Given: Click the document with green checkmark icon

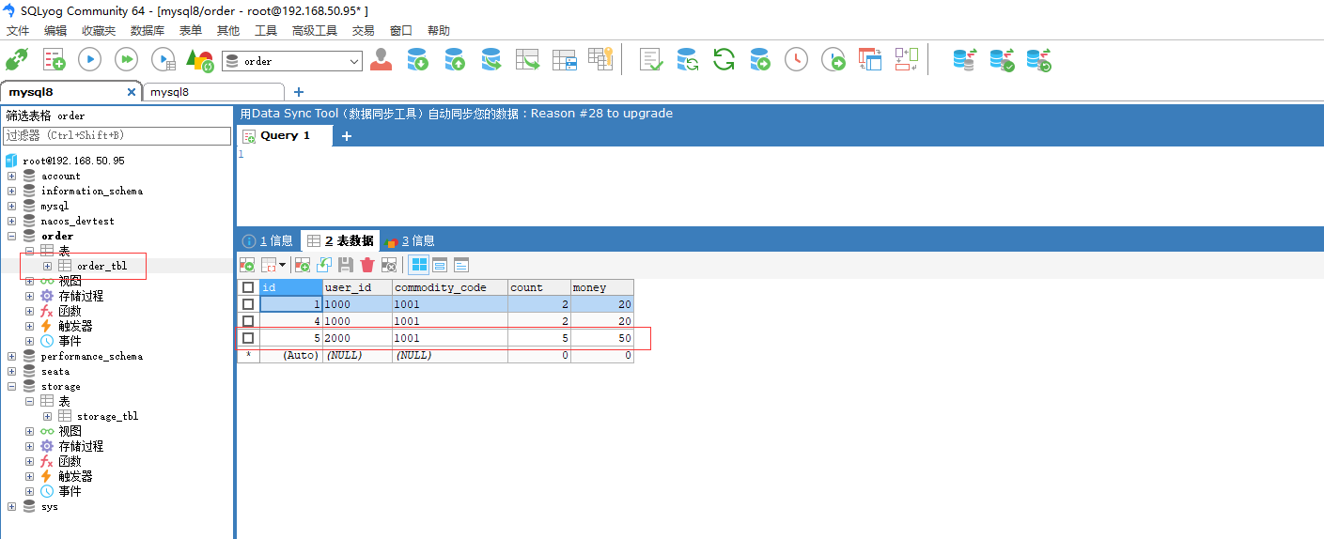Looking at the screenshot, I should (x=651, y=60).
